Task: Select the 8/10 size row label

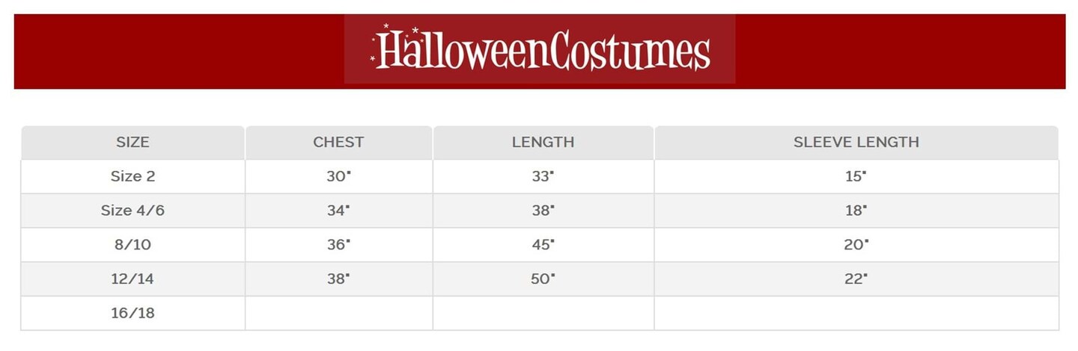Action: (133, 244)
